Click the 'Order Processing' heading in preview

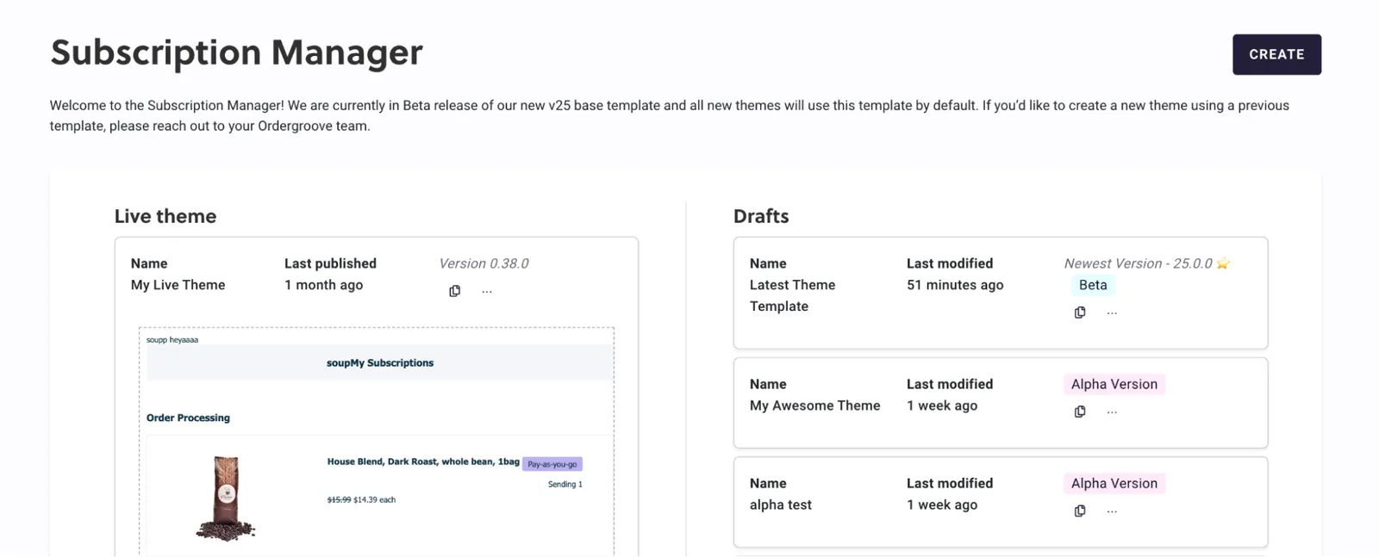click(188, 418)
